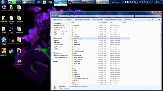Open Explorer help question-mark icon
Screen dimensions: 163x91
coord(159,20)
